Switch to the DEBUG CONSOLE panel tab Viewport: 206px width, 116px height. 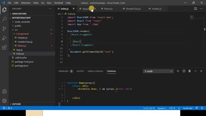click(95, 71)
